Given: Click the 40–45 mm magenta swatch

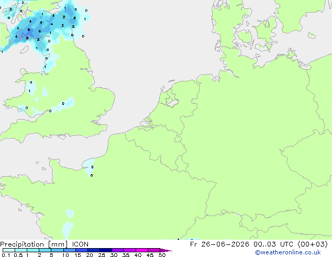Looking at the screenshot, I should 142,250.
